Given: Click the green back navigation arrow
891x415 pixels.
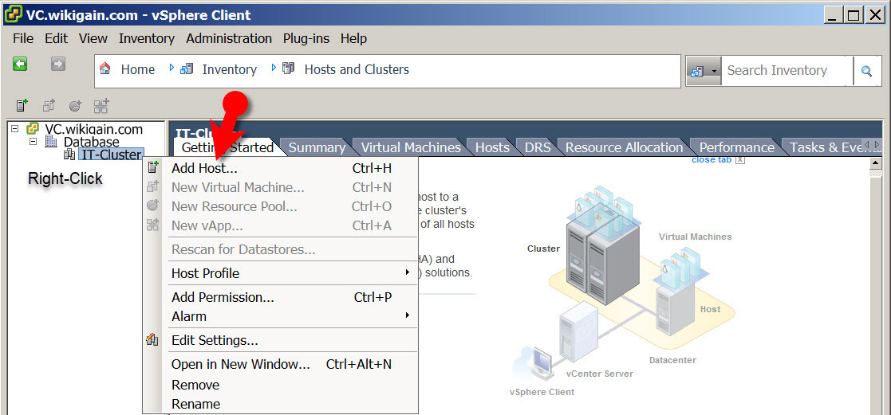Looking at the screenshot, I should click(x=21, y=64).
